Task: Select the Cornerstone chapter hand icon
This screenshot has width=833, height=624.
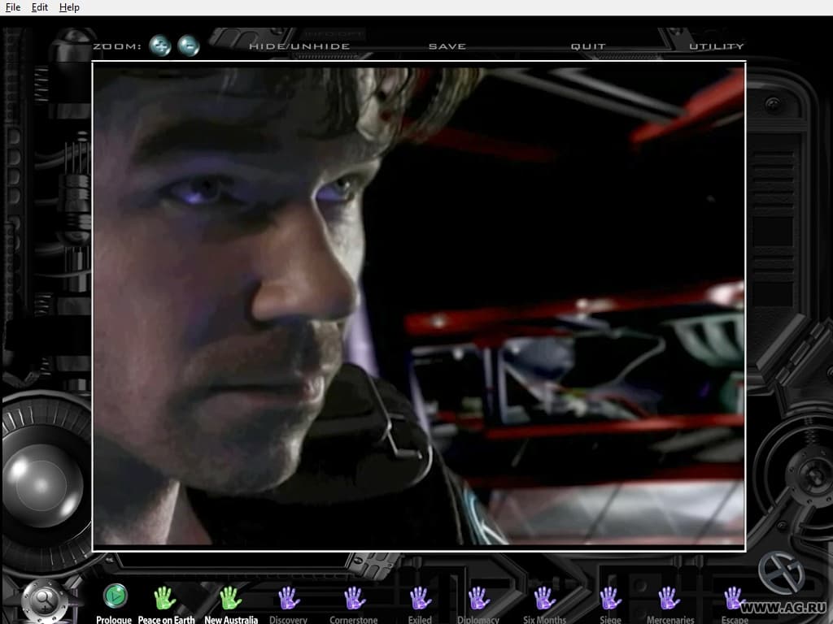Action: point(355,598)
